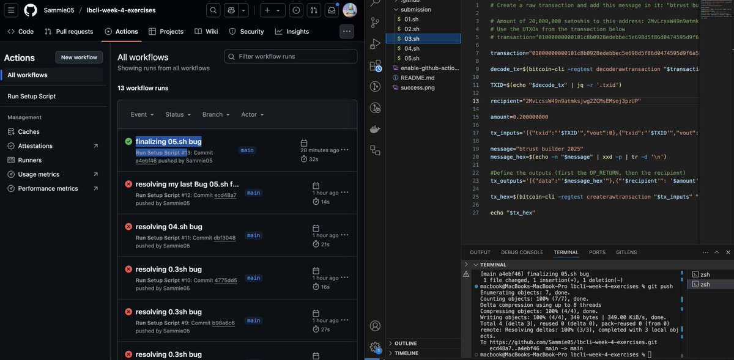Switch to the Security tab

click(247, 31)
